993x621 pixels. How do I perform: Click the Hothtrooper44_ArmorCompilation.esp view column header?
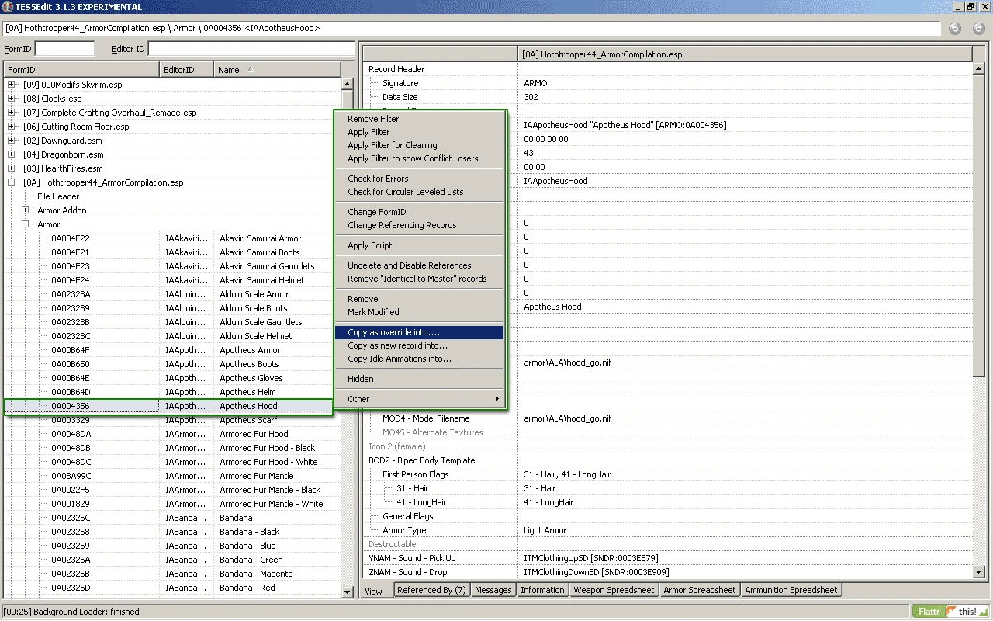click(745, 54)
